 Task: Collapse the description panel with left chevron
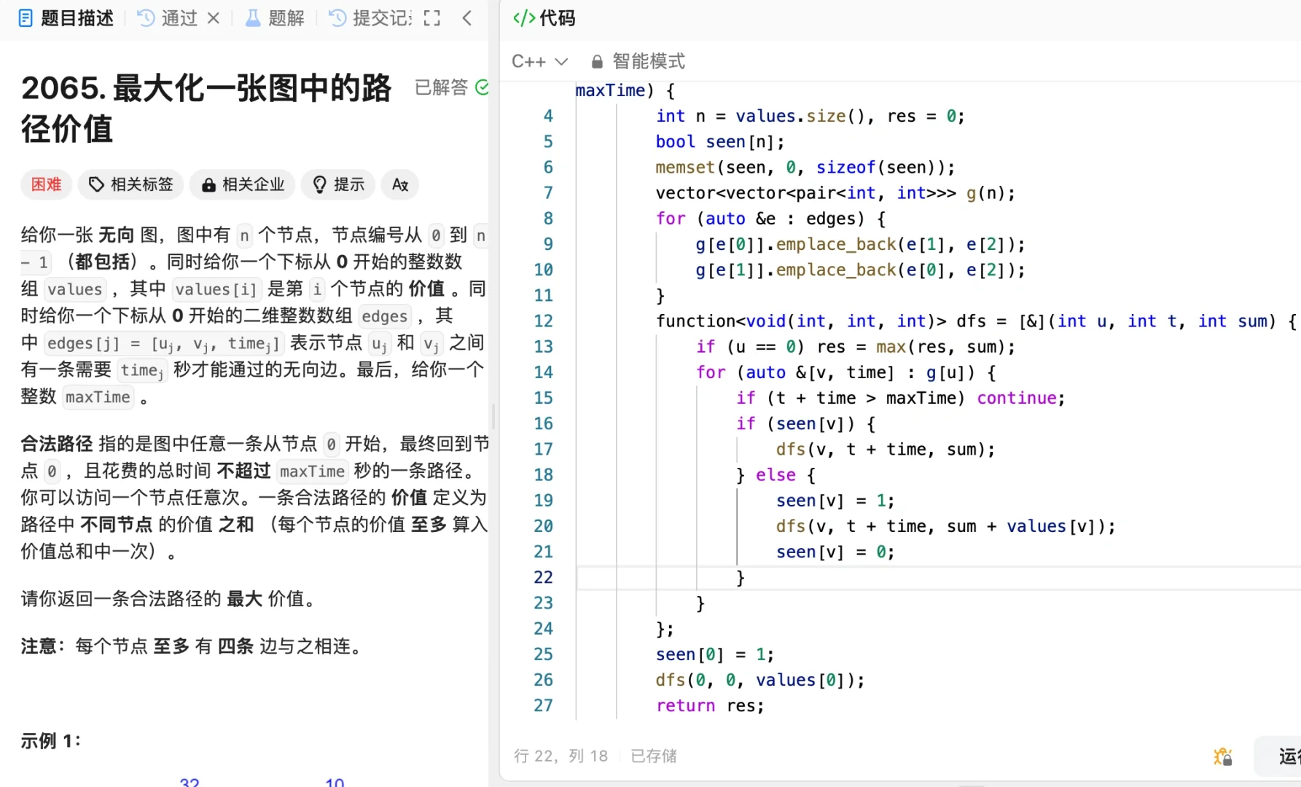[x=467, y=18]
